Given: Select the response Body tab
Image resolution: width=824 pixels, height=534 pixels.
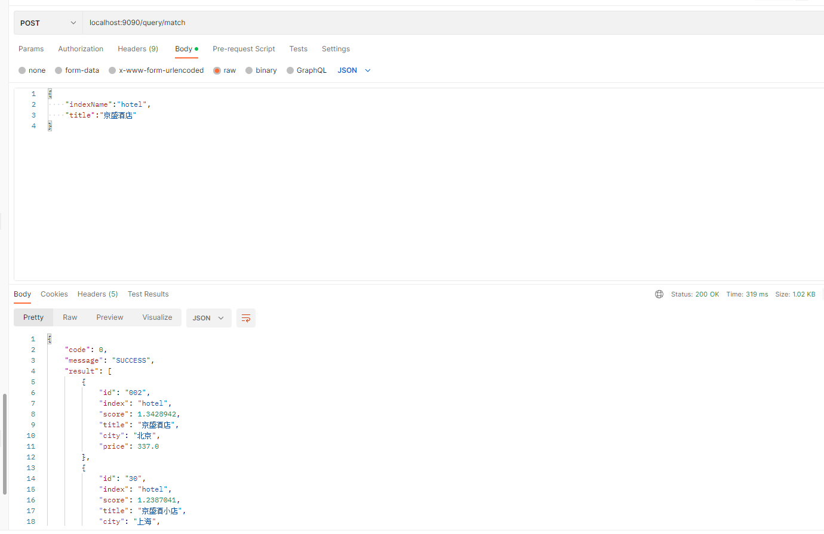Looking at the screenshot, I should (x=22, y=294).
